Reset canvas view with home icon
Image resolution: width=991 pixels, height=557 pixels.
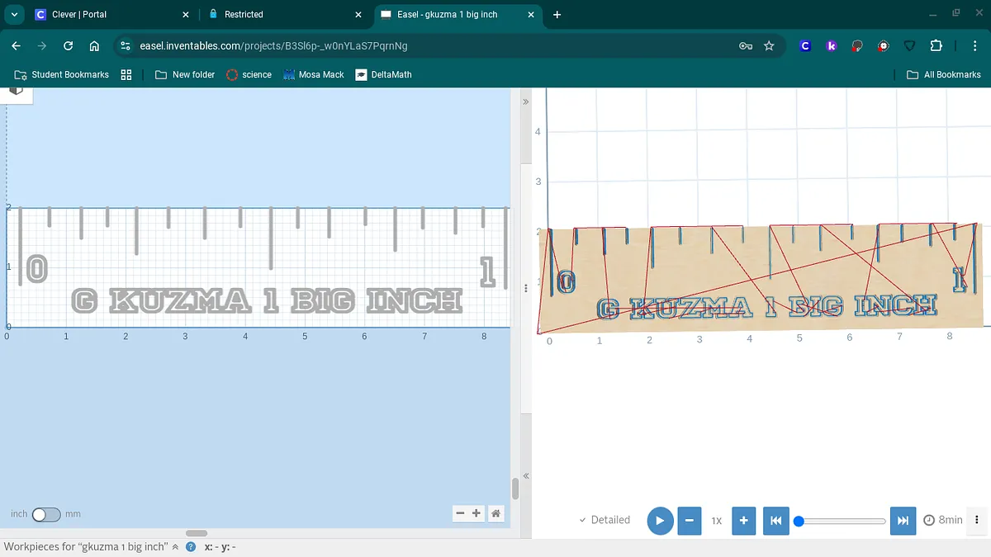click(x=495, y=513)
